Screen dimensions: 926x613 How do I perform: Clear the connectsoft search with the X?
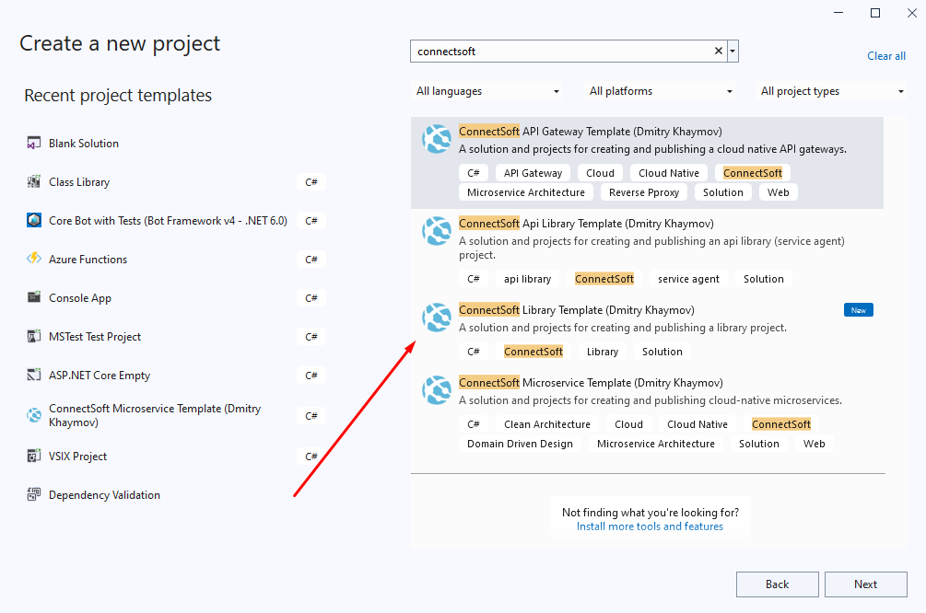click(x=718, y=51)
